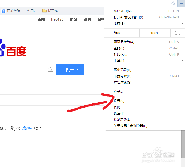Click the 100% zoom value
This screenshot has height=167, width=185.
[x=155, y=33]
